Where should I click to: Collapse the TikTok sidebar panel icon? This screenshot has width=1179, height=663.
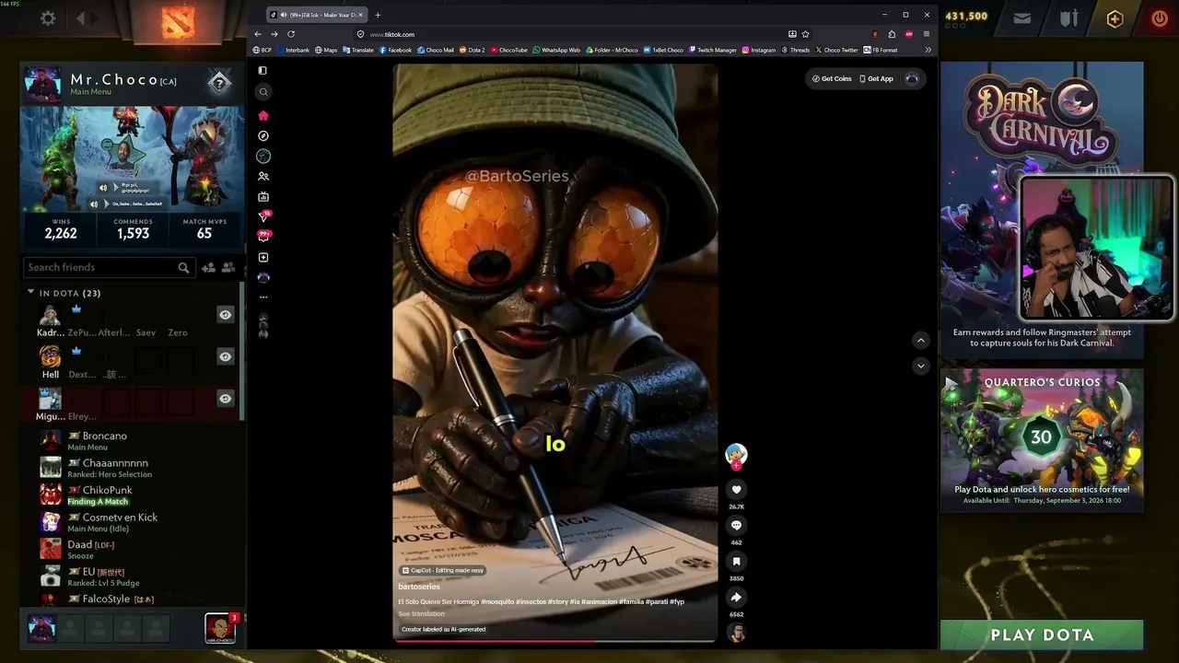pos(263,71)
